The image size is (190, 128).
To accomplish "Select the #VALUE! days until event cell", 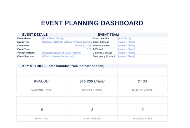I will pyautogui.click(x=42, y=81).
